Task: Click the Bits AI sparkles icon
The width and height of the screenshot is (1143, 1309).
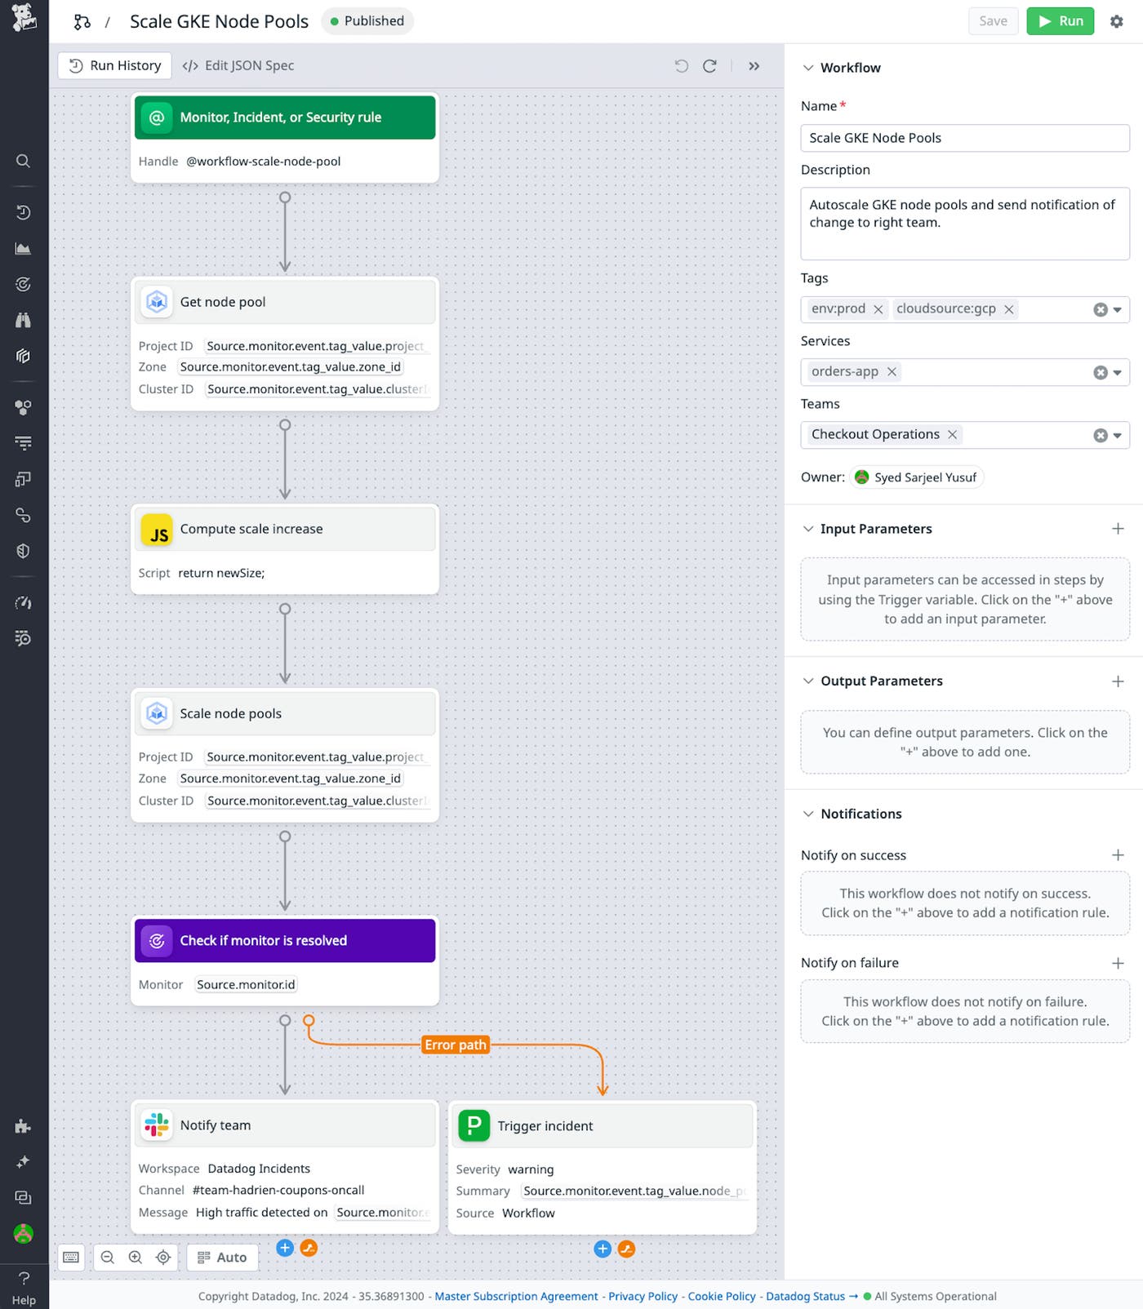Action: pos(23,1161)
